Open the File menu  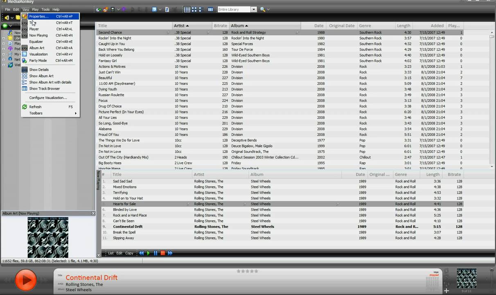[x=7, y=9]
